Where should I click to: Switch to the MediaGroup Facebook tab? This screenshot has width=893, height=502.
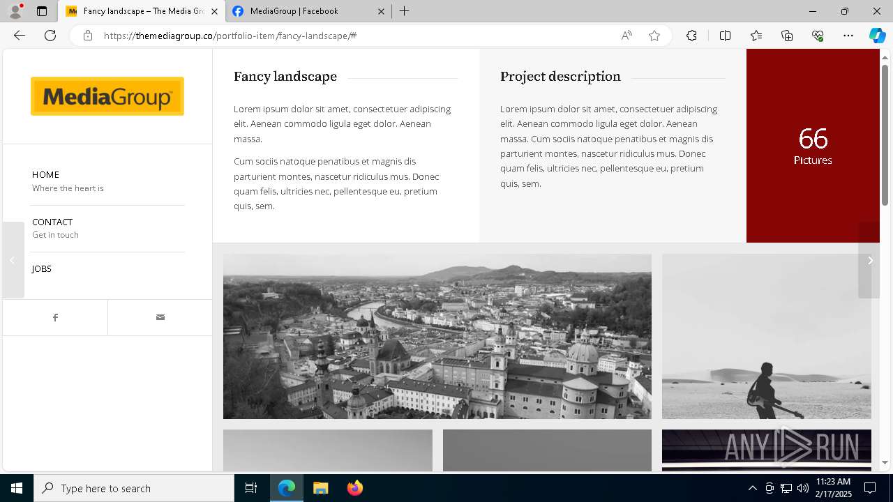(x=310, y=11)
